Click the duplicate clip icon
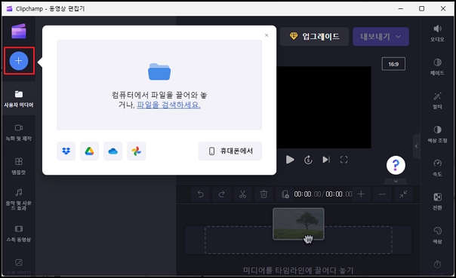 coord(285,194)
